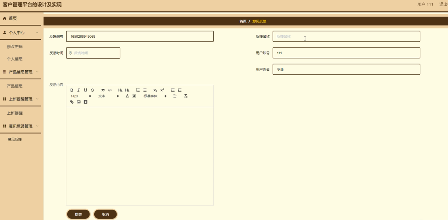This screenshot has height=220, width=448.
Task: Toggle bold formatting in the editor
Action: coord(72,90)
